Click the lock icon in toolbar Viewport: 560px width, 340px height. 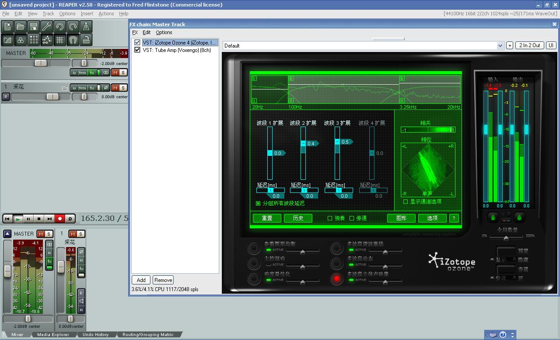click(86, 40)
